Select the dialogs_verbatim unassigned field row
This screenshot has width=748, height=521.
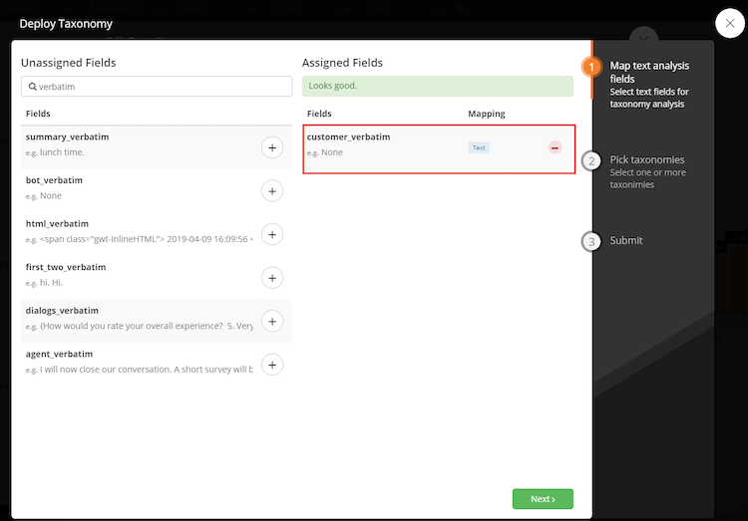click(x=157, y=322)
